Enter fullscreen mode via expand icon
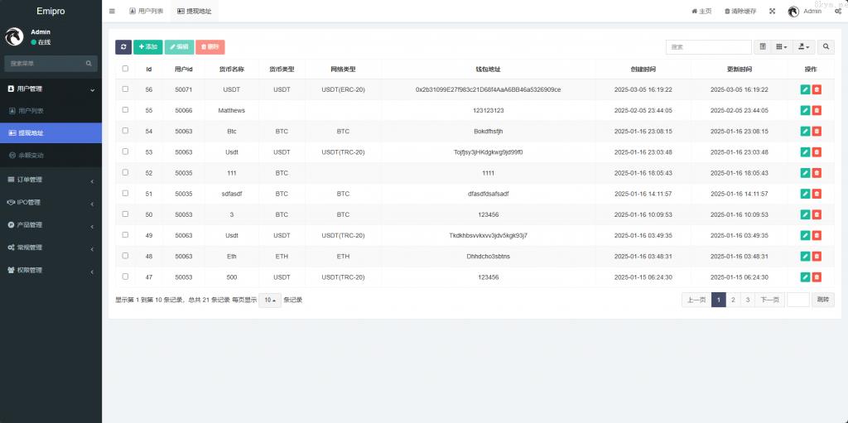The width and height of the screenshot is (848, 423). click(772, 12)
